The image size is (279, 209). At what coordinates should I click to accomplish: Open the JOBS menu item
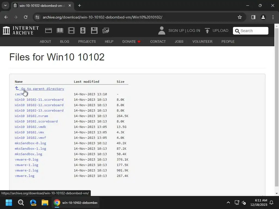tap(179, 42)
